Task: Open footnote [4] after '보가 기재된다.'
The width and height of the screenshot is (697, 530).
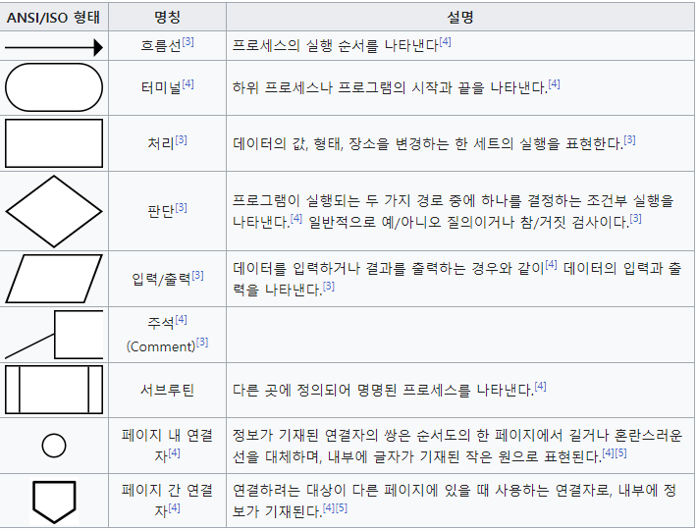Action: (329, 507)
